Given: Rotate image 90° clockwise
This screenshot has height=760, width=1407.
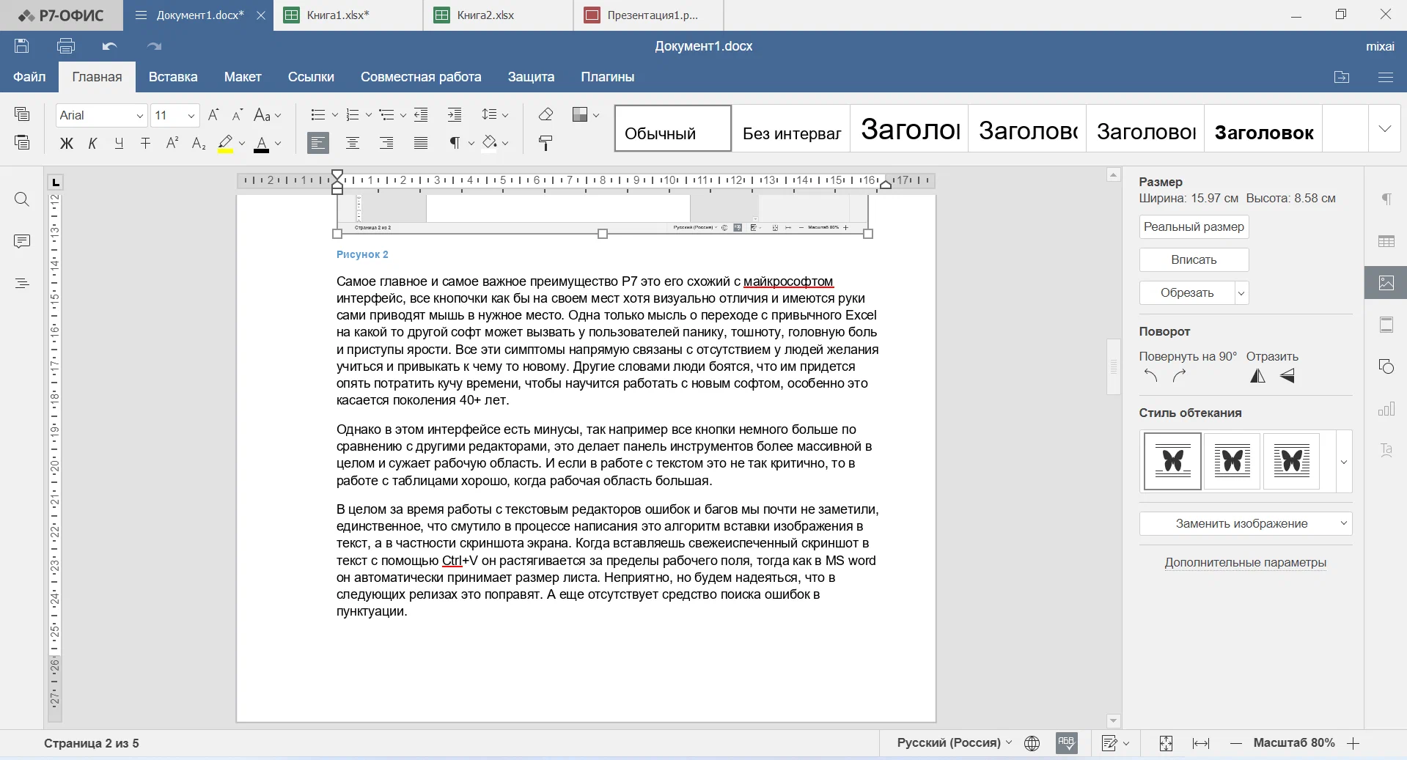Looking at the screenshot, I should [x=1179, y=376].
